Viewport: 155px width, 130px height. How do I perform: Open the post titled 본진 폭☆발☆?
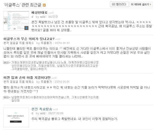pyautogui.click(x=42, y=109)
